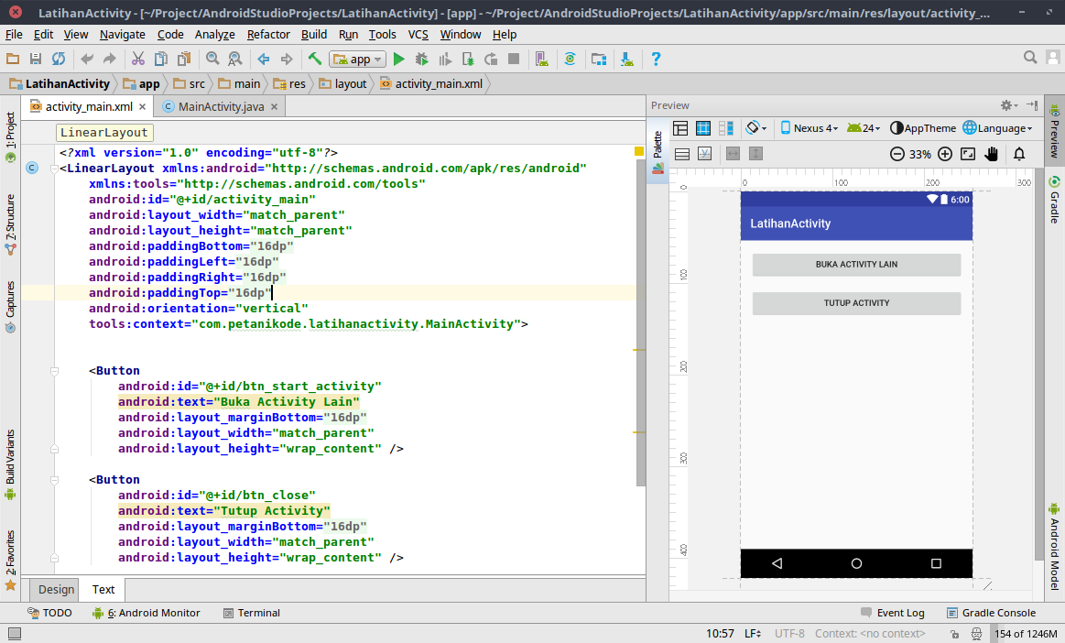
Task: Expand the Language selector dropdown
Action: (x=998, y=128)
